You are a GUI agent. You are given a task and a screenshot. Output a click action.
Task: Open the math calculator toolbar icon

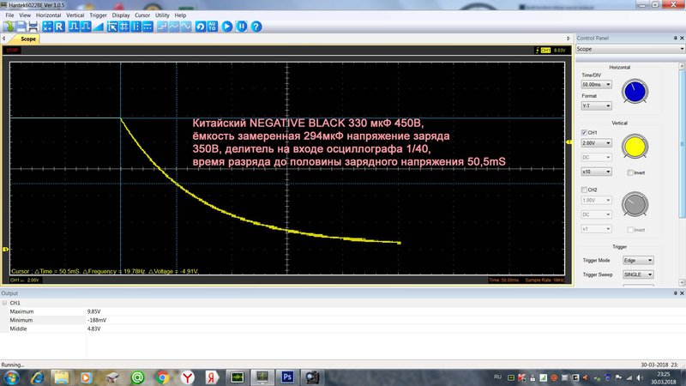pyautogui.click(x=47, y=27)
